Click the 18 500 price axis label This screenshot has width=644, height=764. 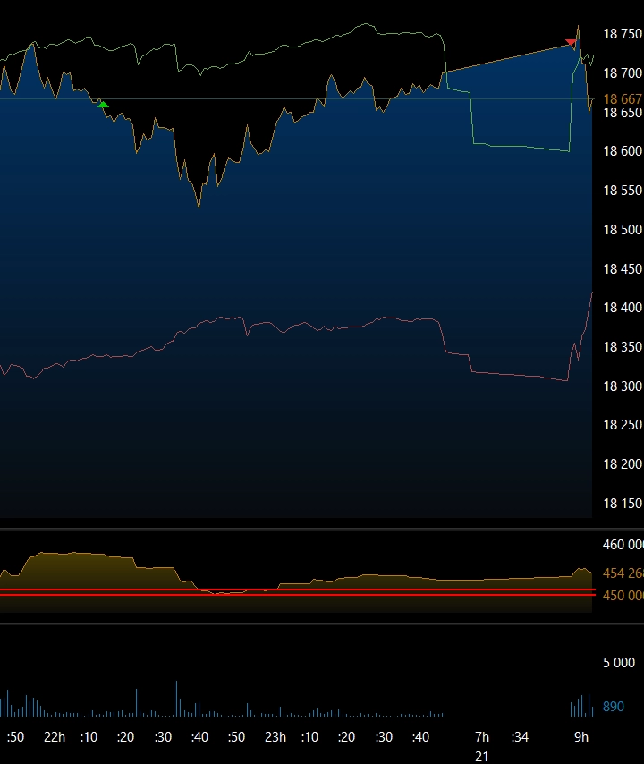pos(623,230)
